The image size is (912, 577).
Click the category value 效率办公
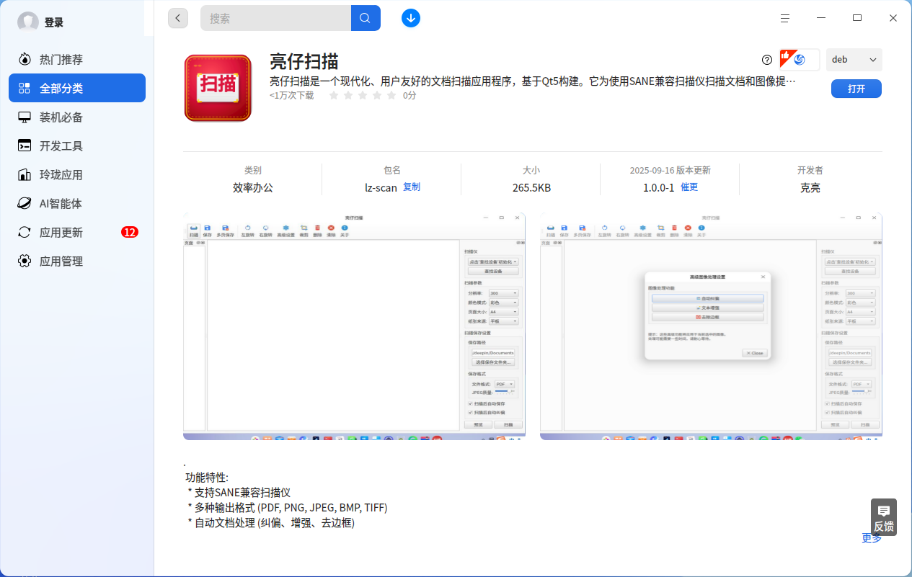click(x=253, y=187)
